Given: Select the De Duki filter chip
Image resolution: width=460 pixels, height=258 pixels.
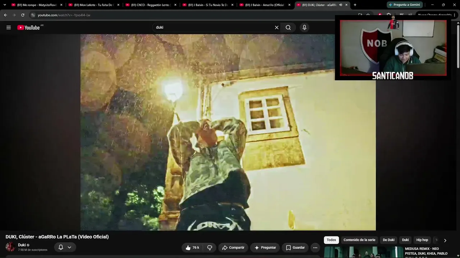Looking at the screenshot, I should pos(388,240).
